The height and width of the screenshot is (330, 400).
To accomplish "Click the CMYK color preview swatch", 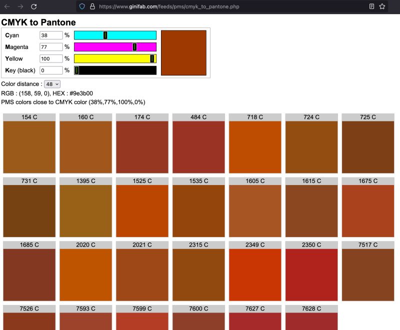I will [x=183, y=51].
